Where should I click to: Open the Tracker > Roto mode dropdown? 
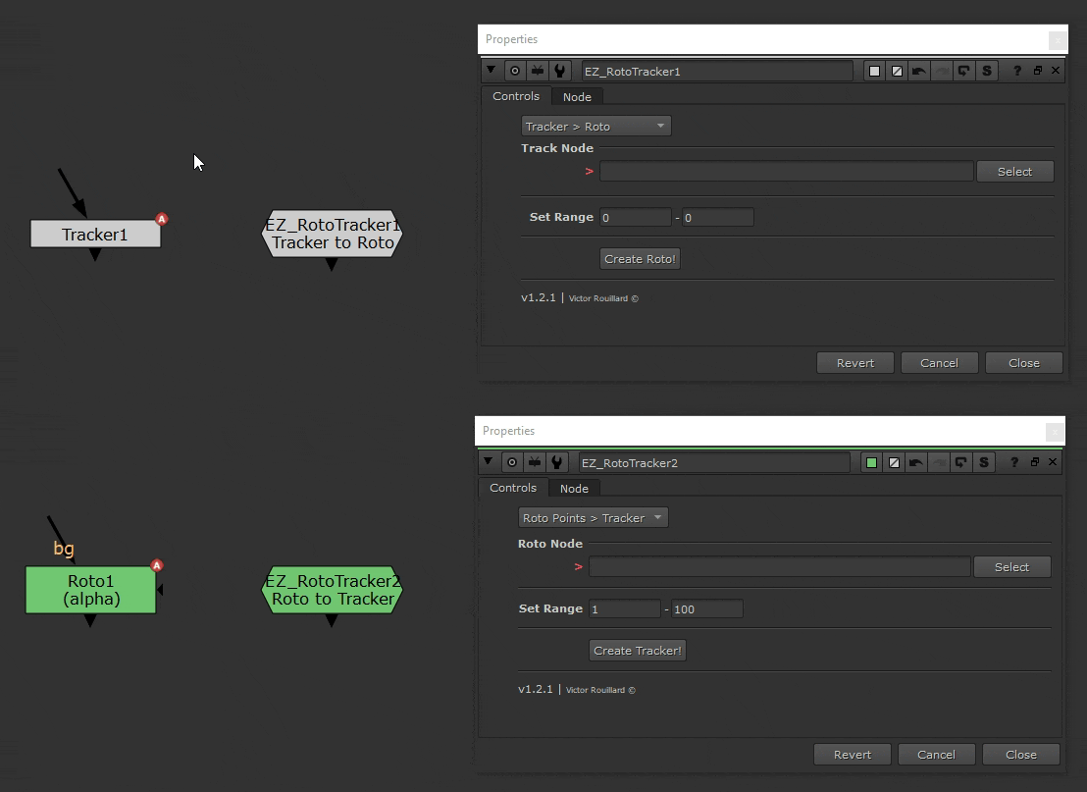click(595, 126)
